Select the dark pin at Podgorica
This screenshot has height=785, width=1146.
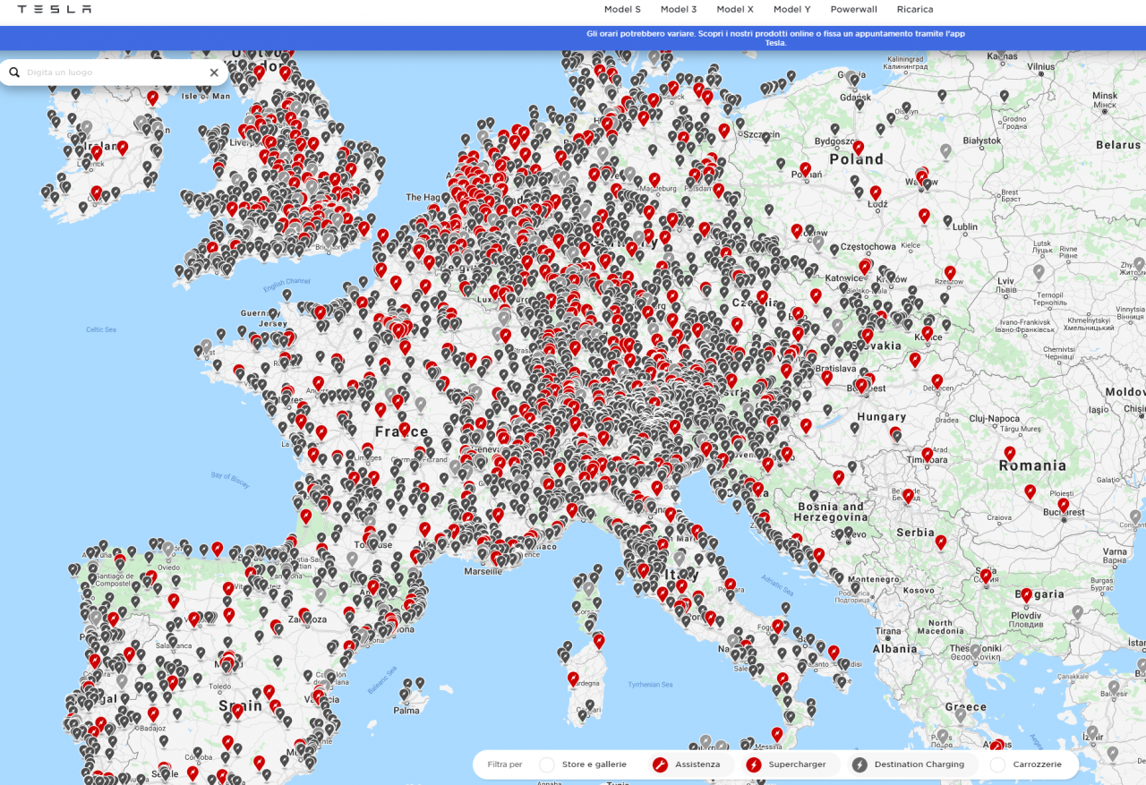pos(855,589)
